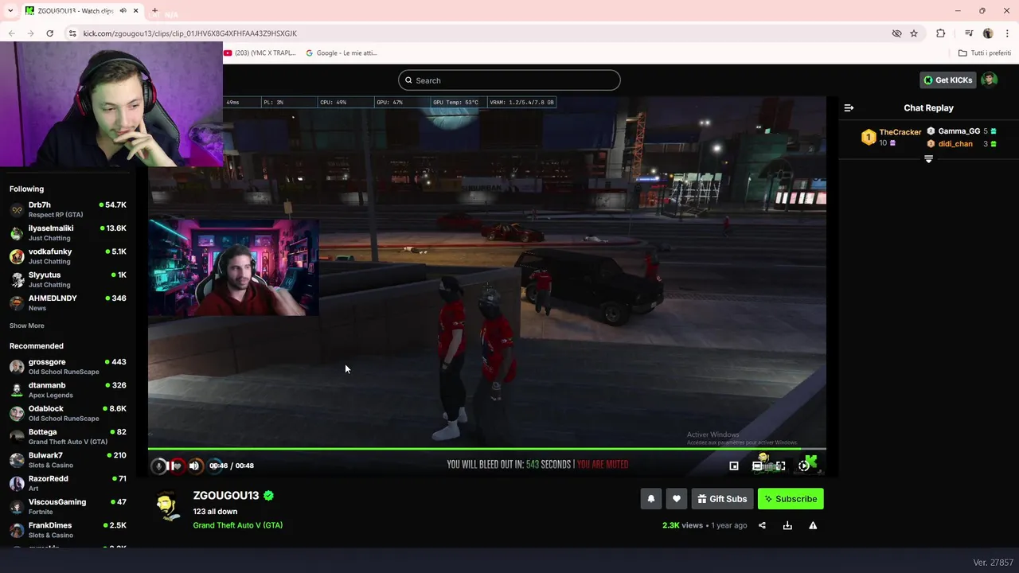Toggle theater mode in the video player
Screen dimensions: 1019x573
757,466
